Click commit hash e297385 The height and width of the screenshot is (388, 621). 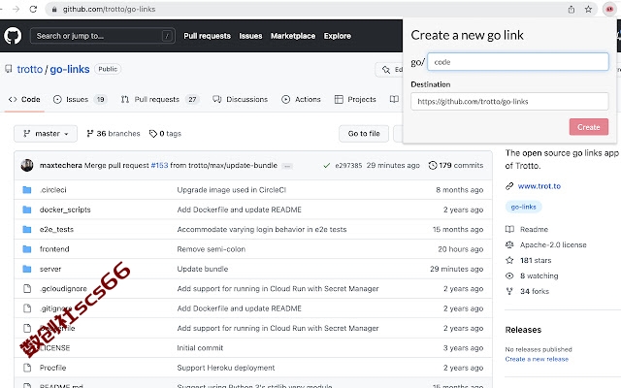point(348,166)
